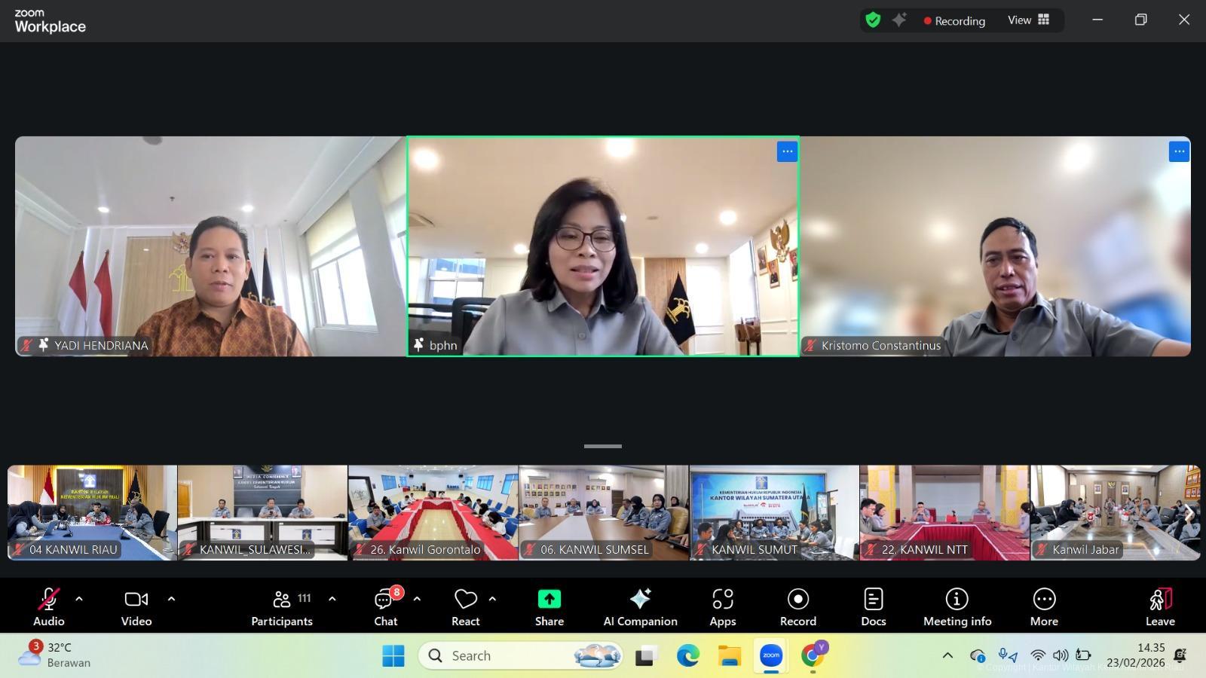
Task: Open the Participants list
Action: coord(282,606)
